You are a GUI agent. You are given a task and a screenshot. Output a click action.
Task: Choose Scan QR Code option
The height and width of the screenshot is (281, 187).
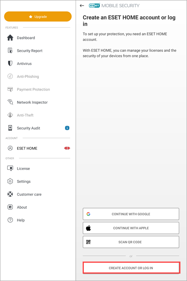[x=131, y=242]
